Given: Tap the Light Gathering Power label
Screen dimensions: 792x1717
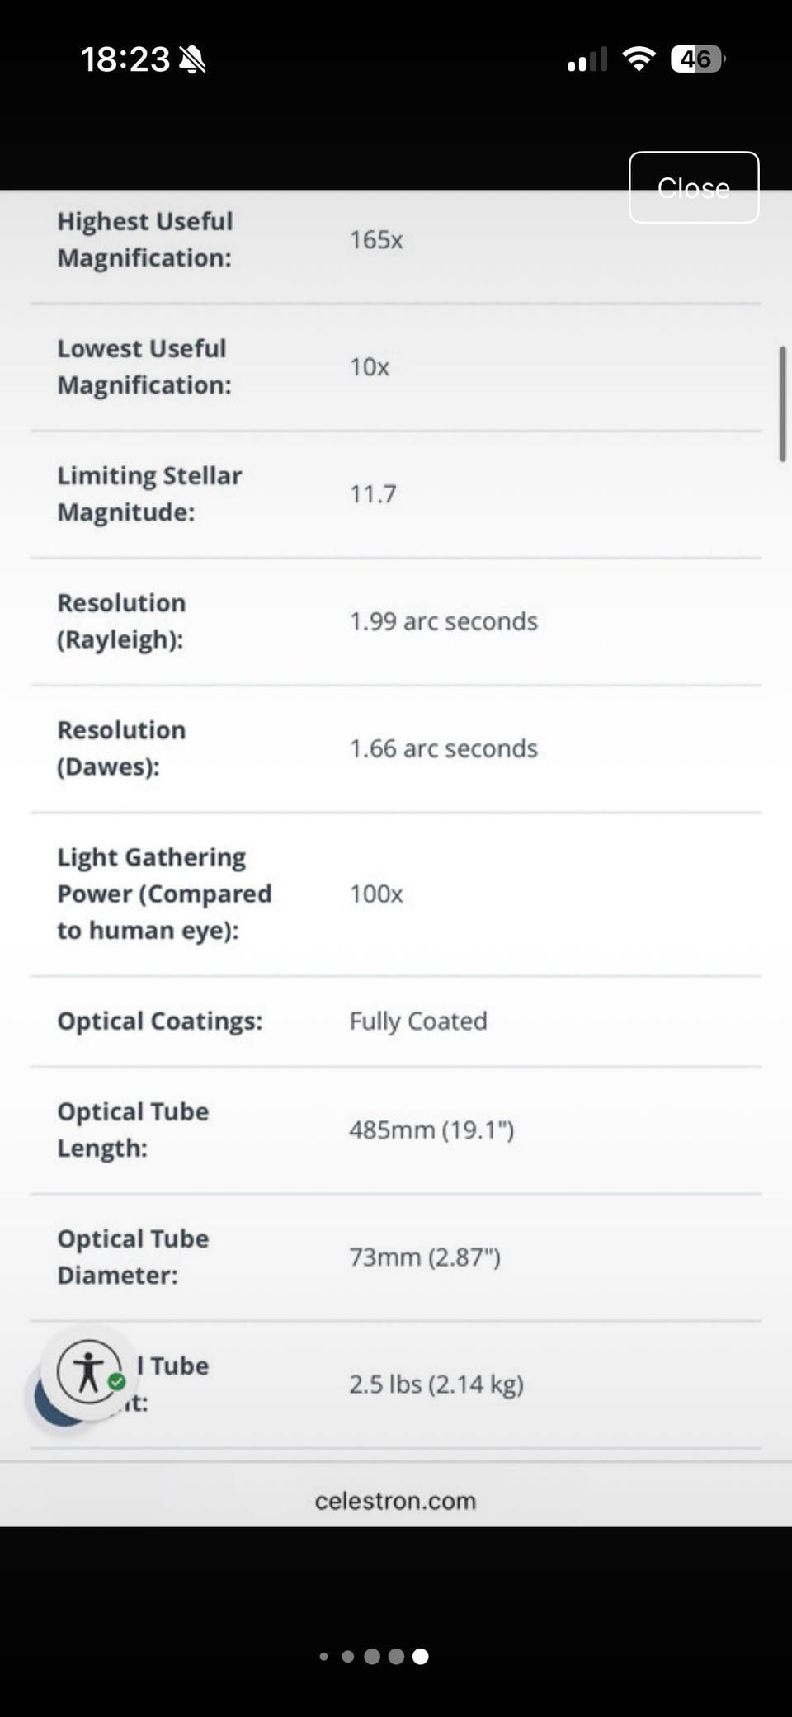Looking at the screenshot, I should [164, 894].
